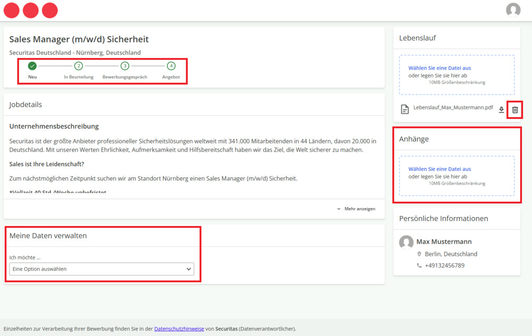The image size is (532, 336).
Task: Click the Anhänge 10MB Größenbeschränkung drop area
Action: tap(456, 183)
